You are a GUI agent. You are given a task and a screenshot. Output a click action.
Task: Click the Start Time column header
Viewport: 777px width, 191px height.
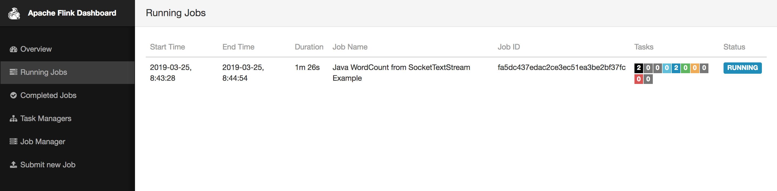[x=167, y=47]
